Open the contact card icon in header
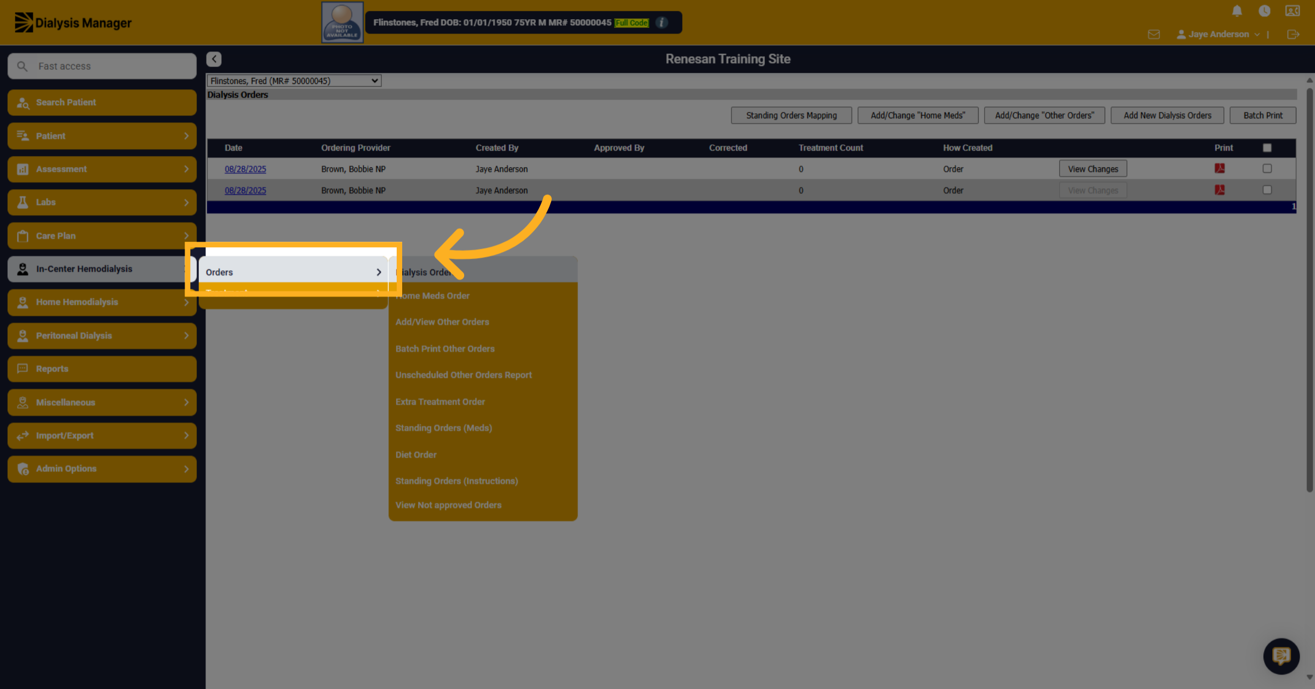1315x689 pixels. (1293, 11)
